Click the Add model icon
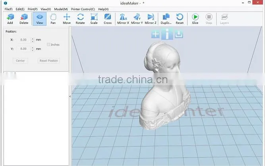This screenshot has width=265, height=166. [10, 19]
